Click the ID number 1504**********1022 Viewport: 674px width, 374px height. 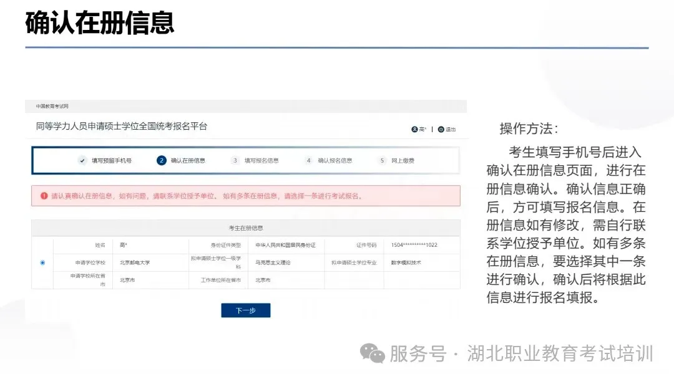click(414, 245)
